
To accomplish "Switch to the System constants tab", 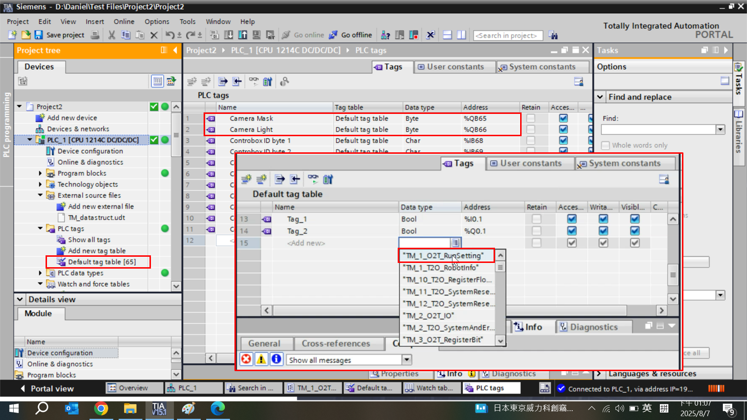I will click(x=542, y=67).
